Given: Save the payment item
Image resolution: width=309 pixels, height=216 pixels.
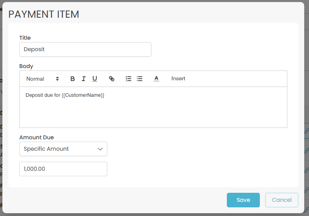Looking at the screenshot, I should (x=243, y=200).
